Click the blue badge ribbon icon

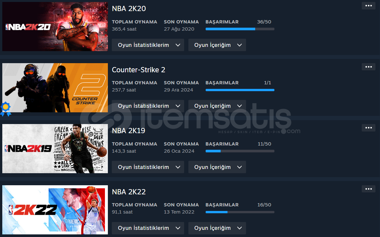pos(6,109)
